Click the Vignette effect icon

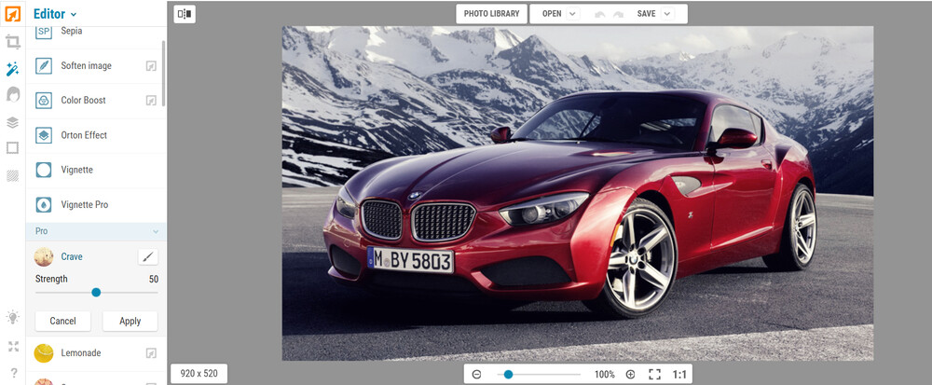click(44, 170)
